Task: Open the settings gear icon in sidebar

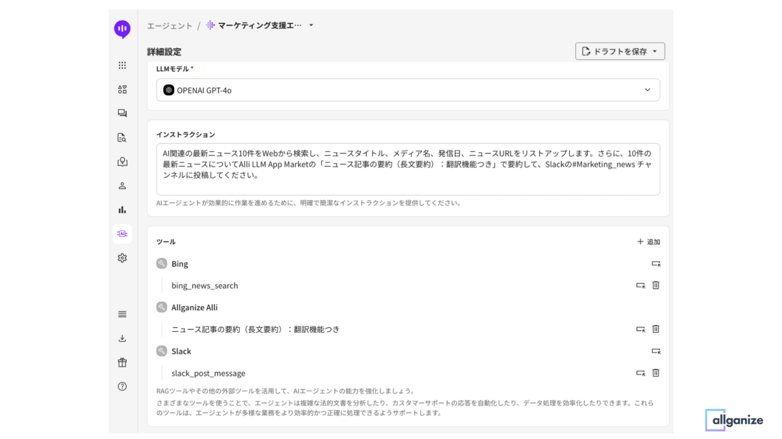Action: pyautogui.click(x=122, y=258)
